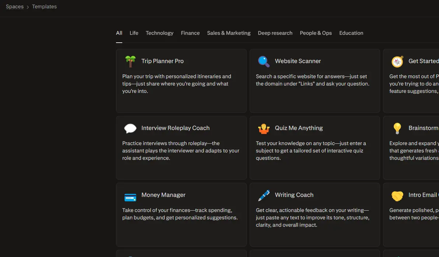Screen dimensions: 439x257
Task: Click the magnifying glass Website Scanner icon
Action: pyautogui.click(x=264, y=61)
